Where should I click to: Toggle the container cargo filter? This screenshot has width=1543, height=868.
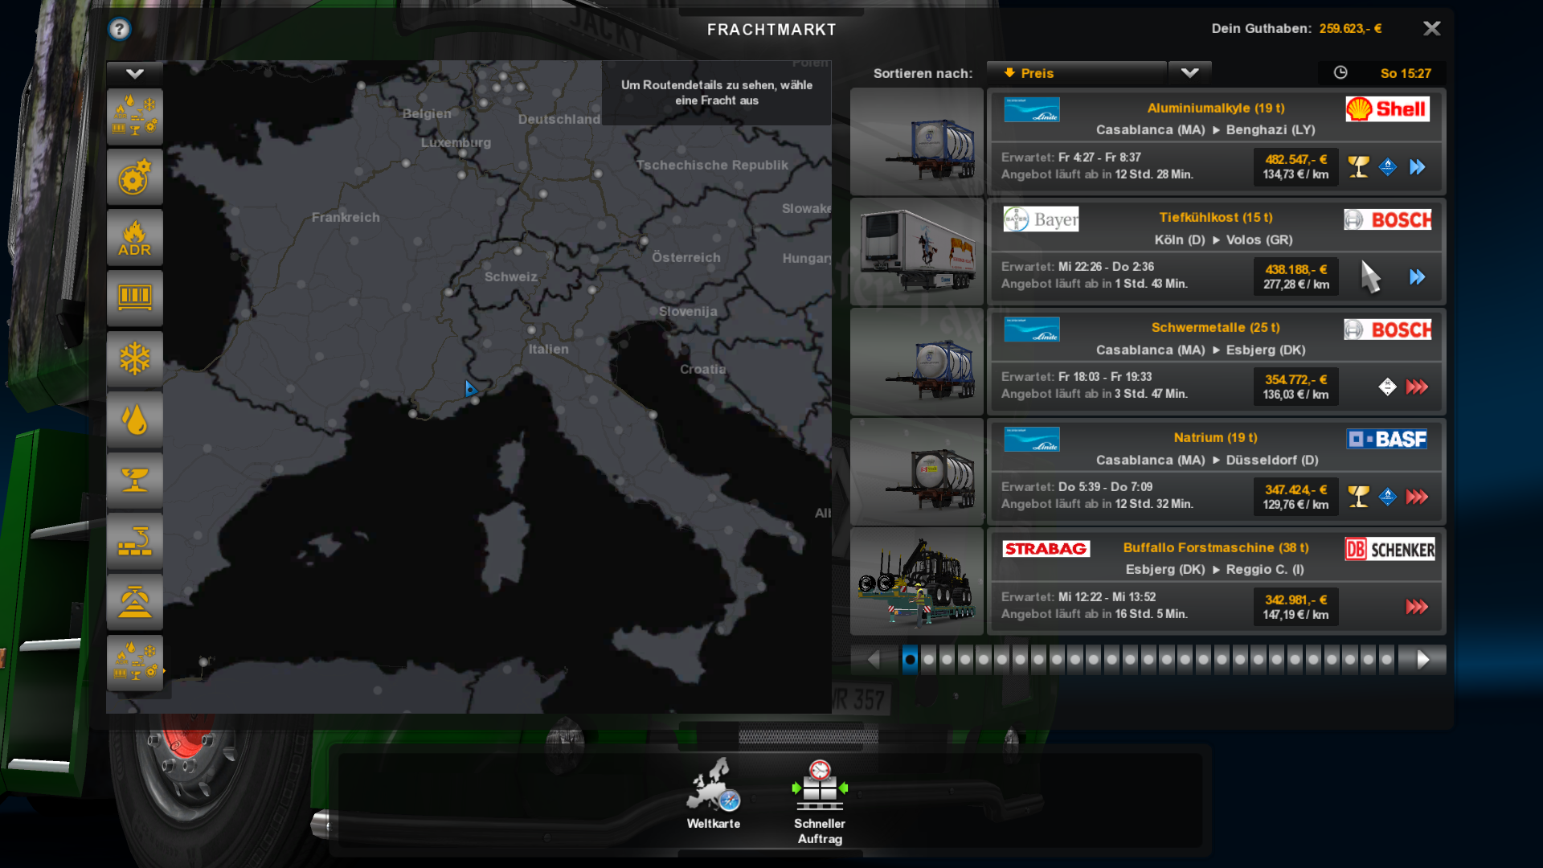(x=135, y=298)
